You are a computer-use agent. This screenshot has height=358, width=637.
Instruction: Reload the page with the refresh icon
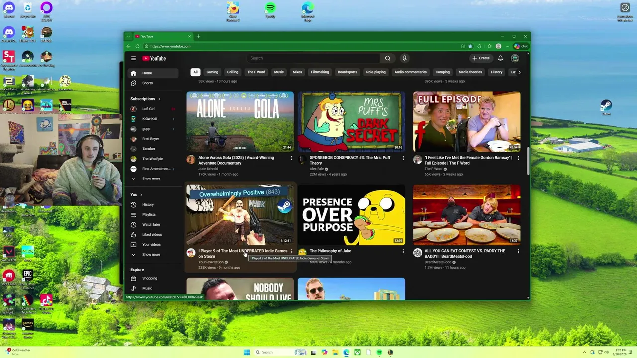tap(137, 46)
